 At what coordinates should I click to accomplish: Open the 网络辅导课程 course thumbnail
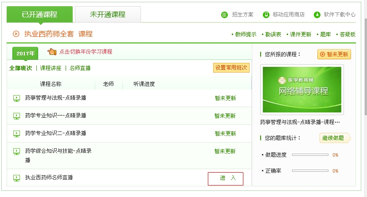pos(303,89)
